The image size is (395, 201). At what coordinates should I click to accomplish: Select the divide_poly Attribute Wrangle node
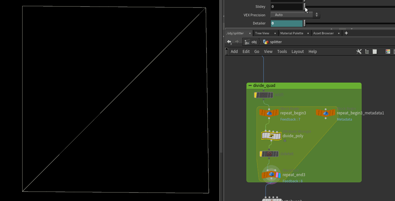271,136
